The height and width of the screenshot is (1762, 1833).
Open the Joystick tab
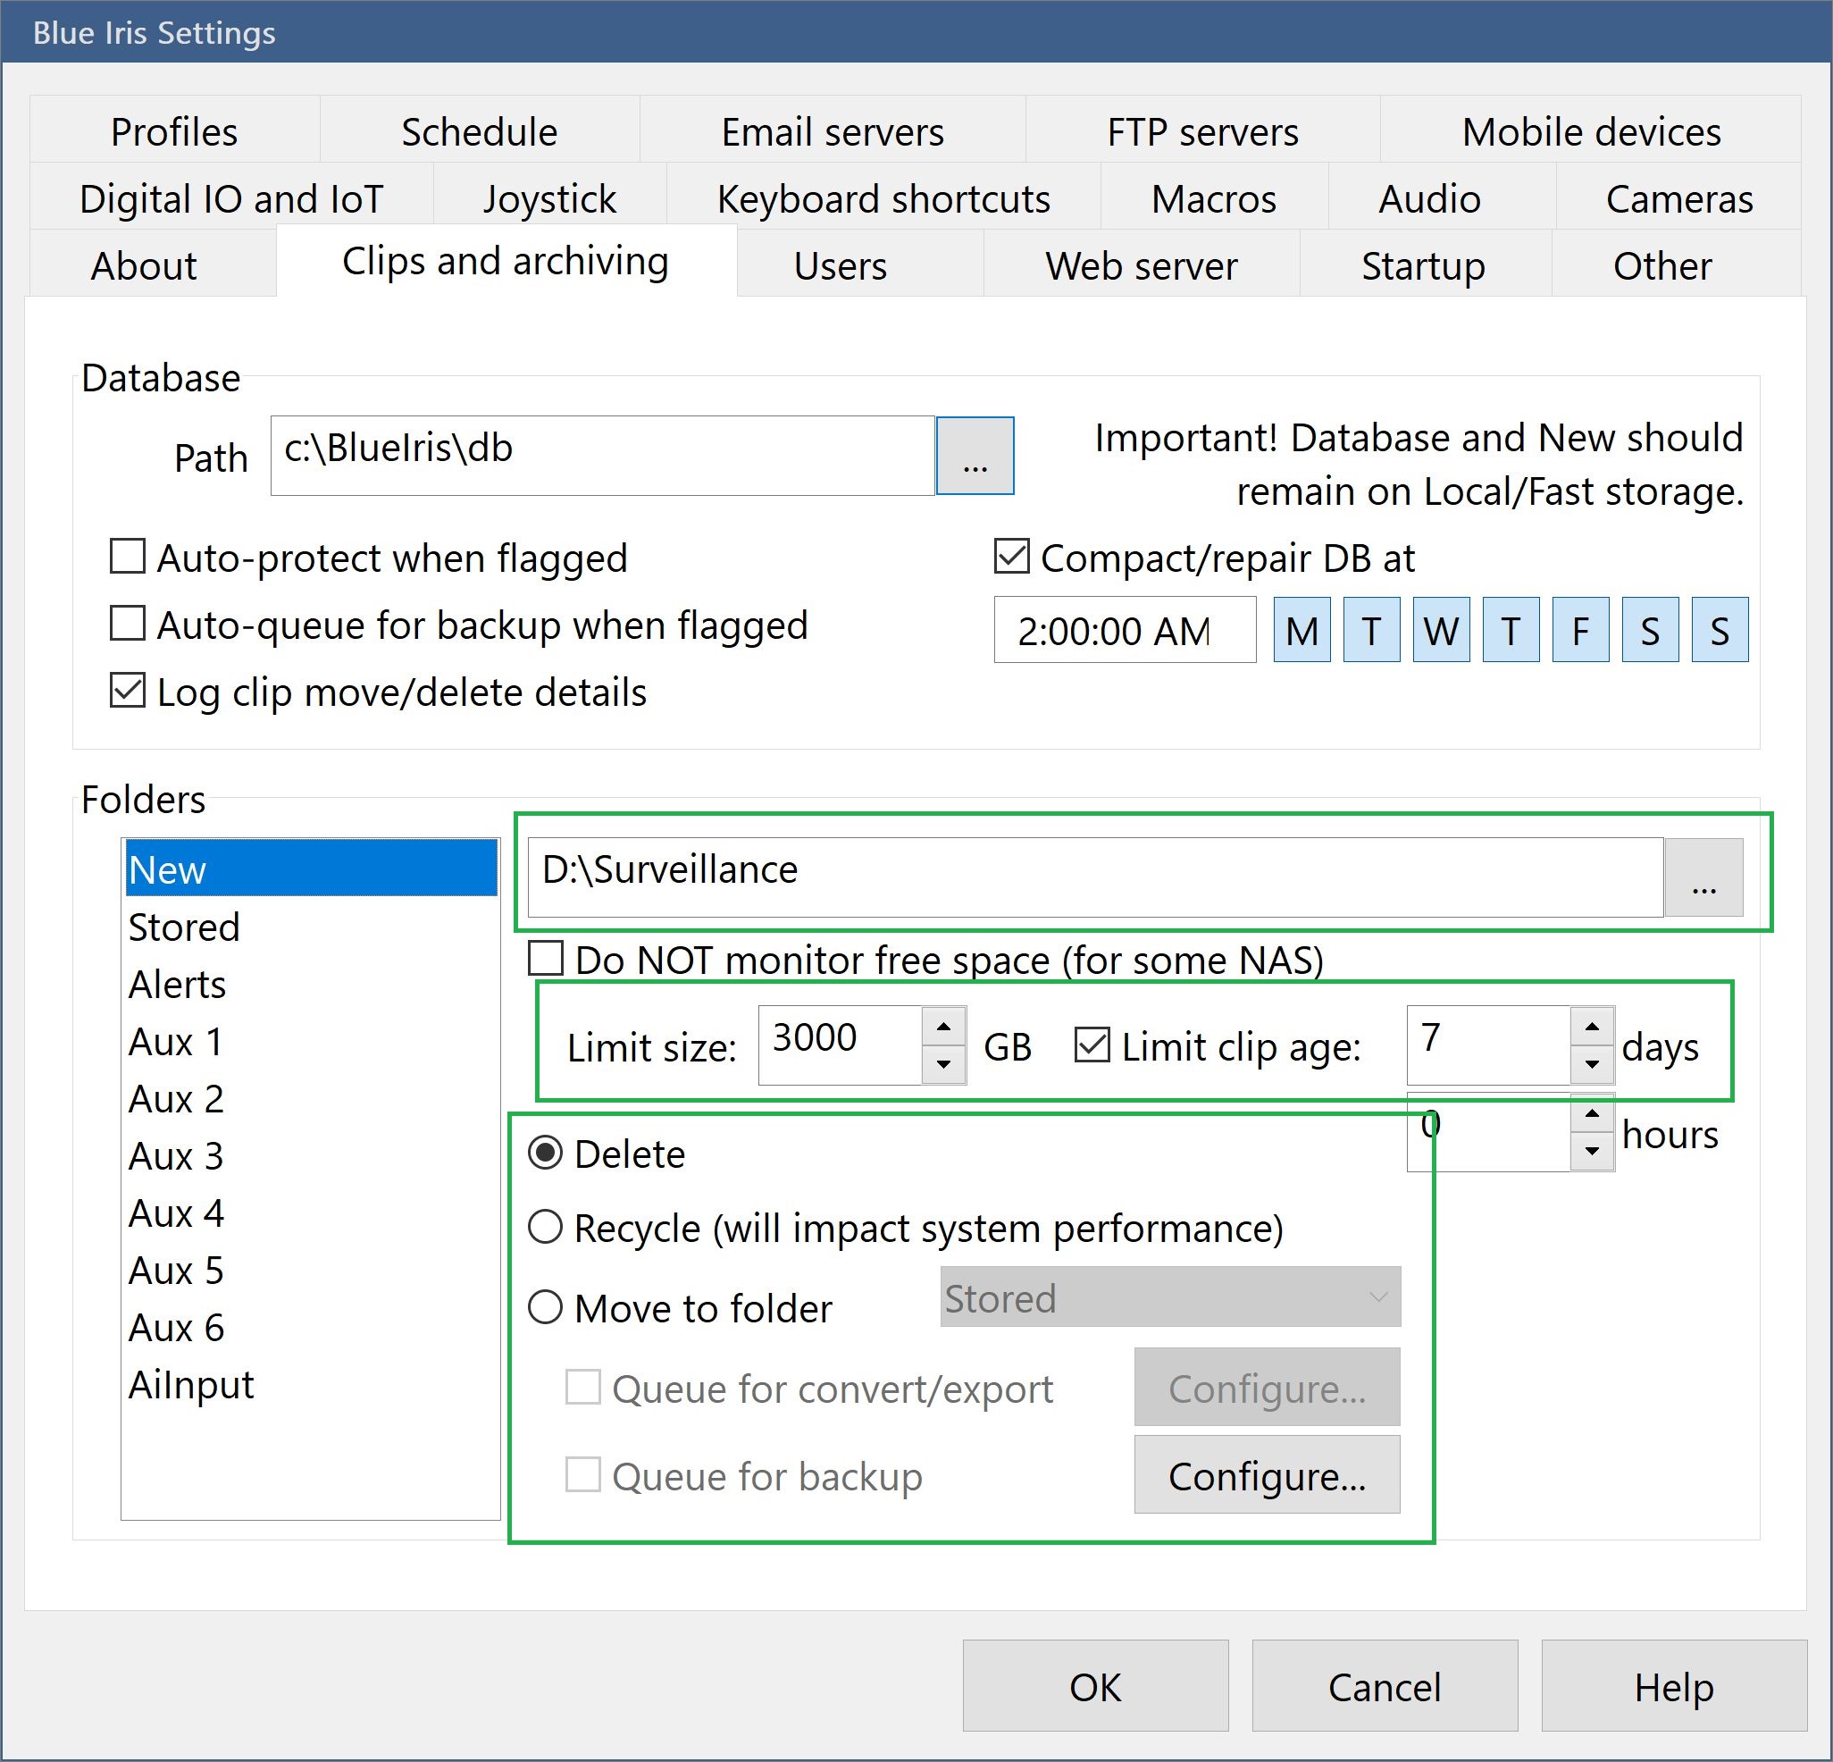[x=549, y=198]
